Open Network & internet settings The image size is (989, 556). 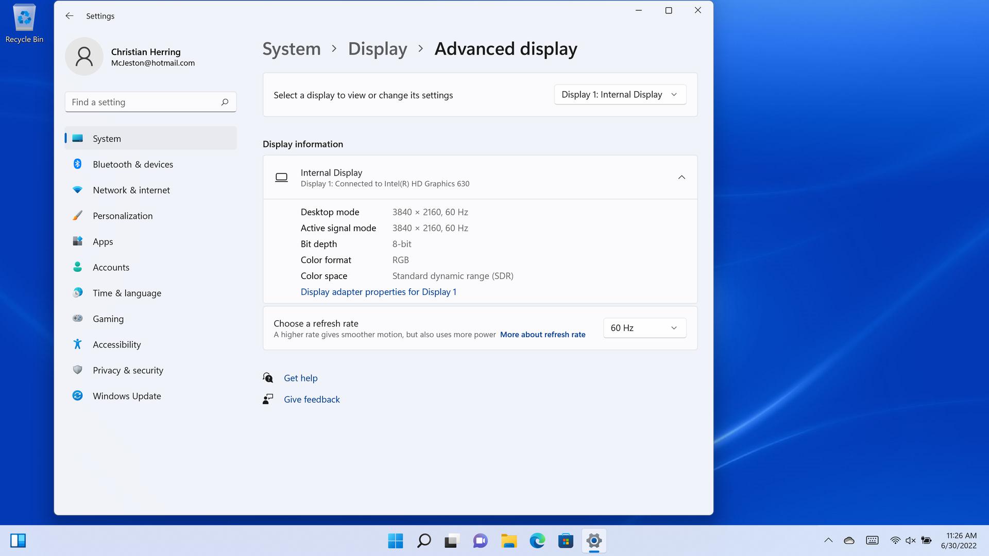(151, 189)
